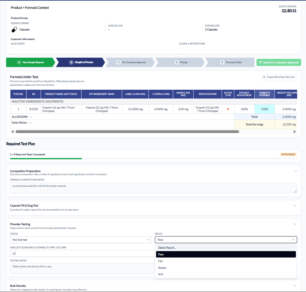The image size is (306, 292).
Task: Click the Active N value cell
Action: tap(228, 109)
